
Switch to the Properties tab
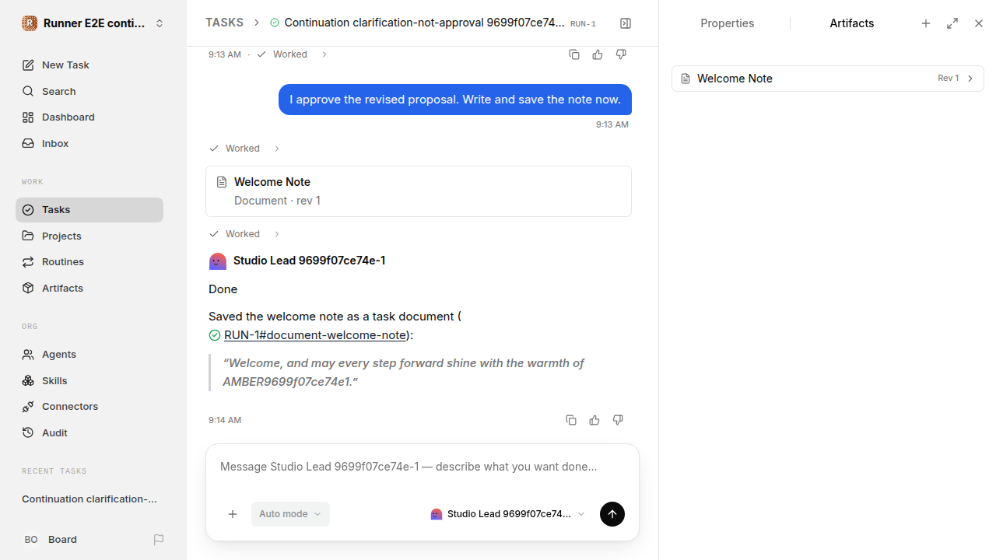tap(728, 23)
